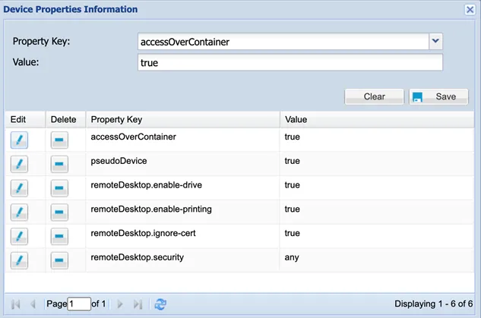Sort by the Value column header

coord(377,119)
